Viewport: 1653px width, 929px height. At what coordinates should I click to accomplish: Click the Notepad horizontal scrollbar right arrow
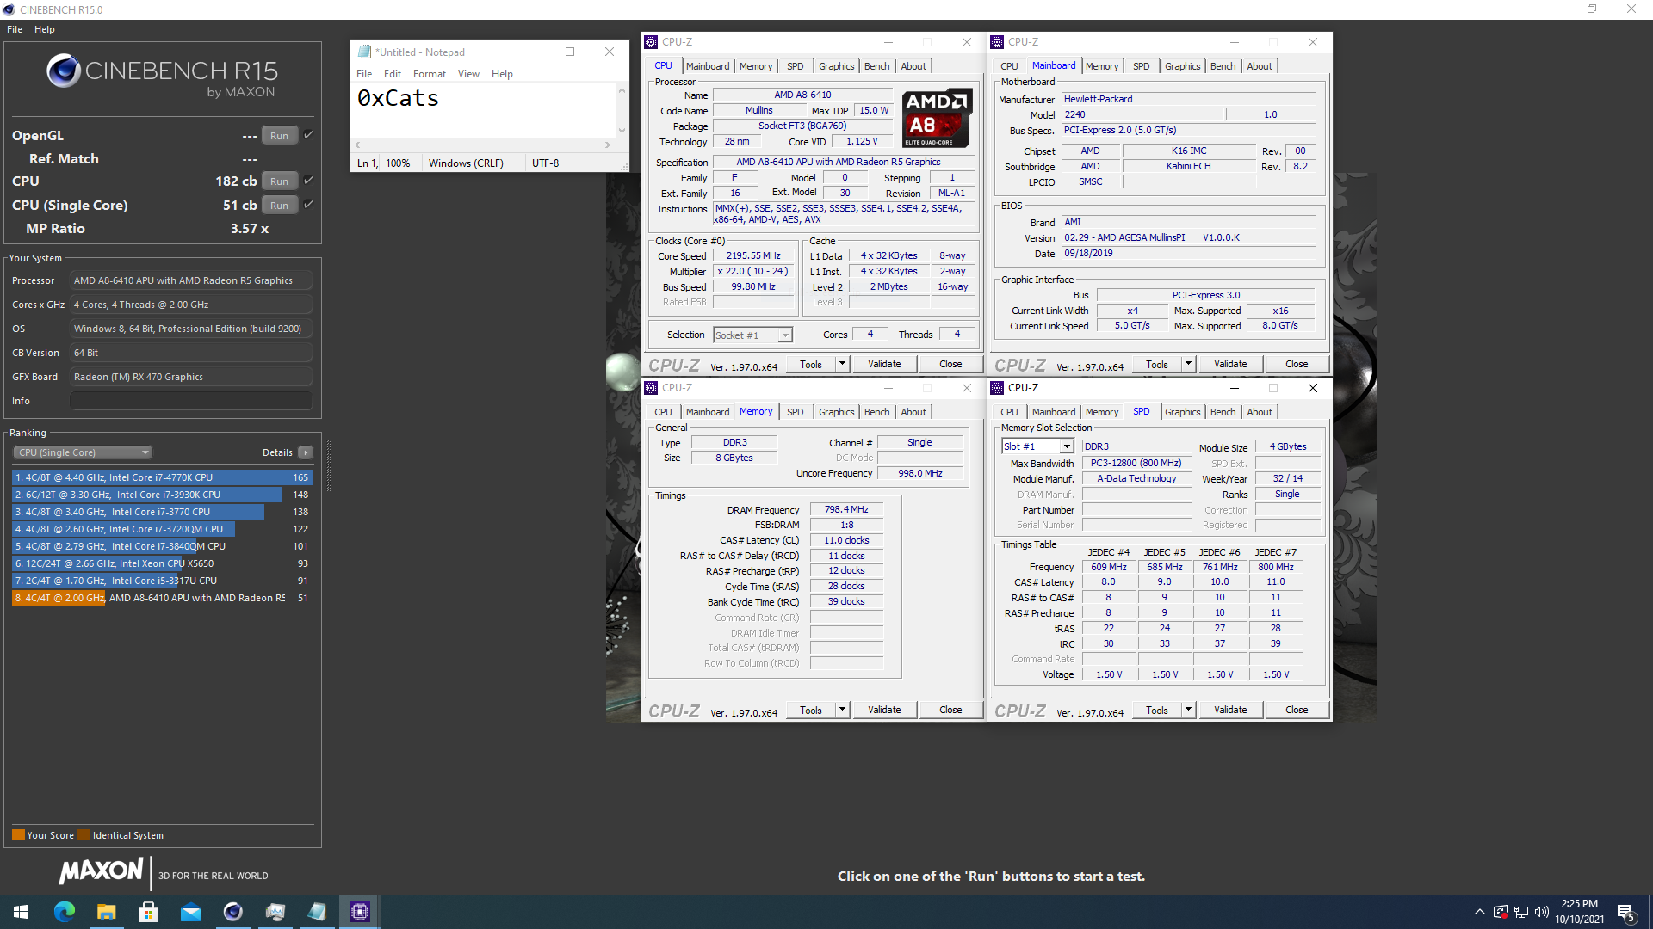pyautogui.click(x=608, y=145)
